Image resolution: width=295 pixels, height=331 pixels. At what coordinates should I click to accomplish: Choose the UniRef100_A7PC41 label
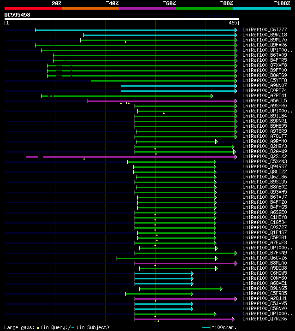265,95
